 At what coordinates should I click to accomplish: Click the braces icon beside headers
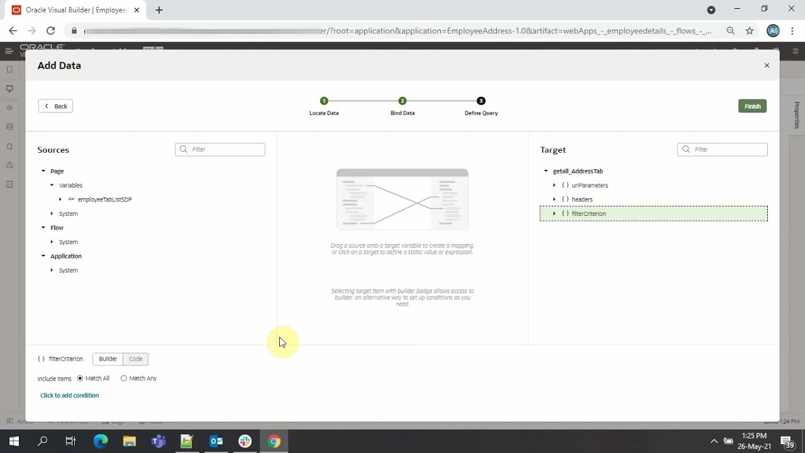[565, 199]
